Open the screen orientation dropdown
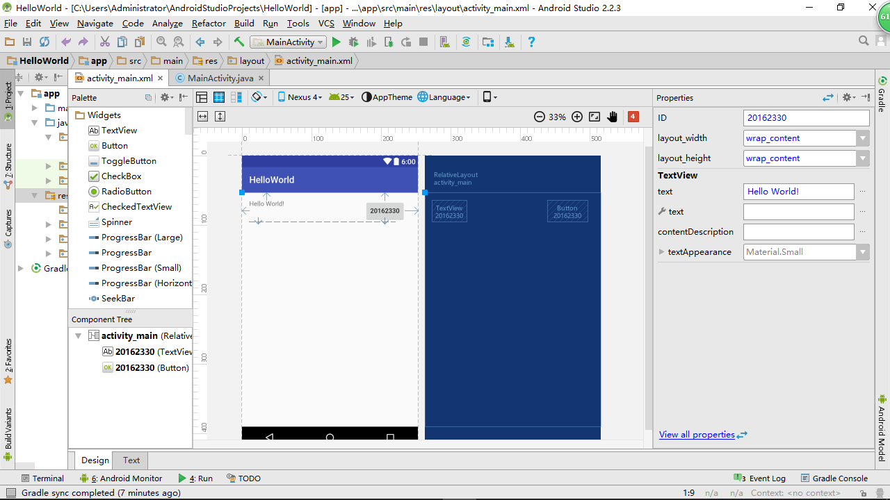Image resolution: width=890 pixels, height=500 pixels. click(x=259, y=97)
